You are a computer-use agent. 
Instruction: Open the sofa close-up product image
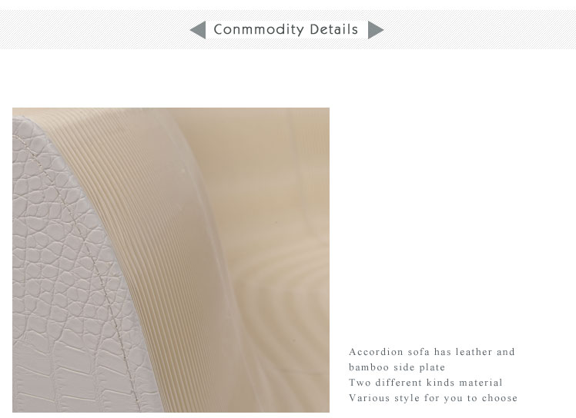pyautogui.click(x=171, y=260)
